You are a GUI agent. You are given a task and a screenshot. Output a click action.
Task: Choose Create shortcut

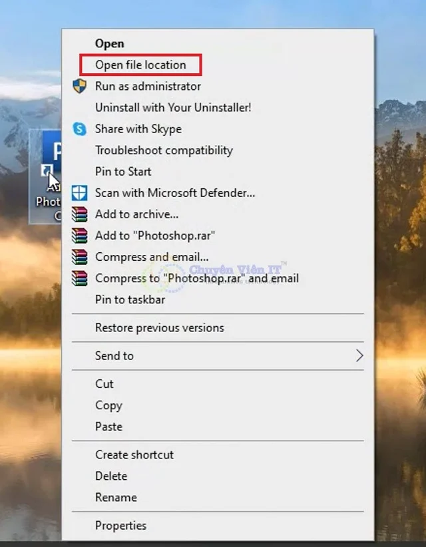(x=134, y=455)
